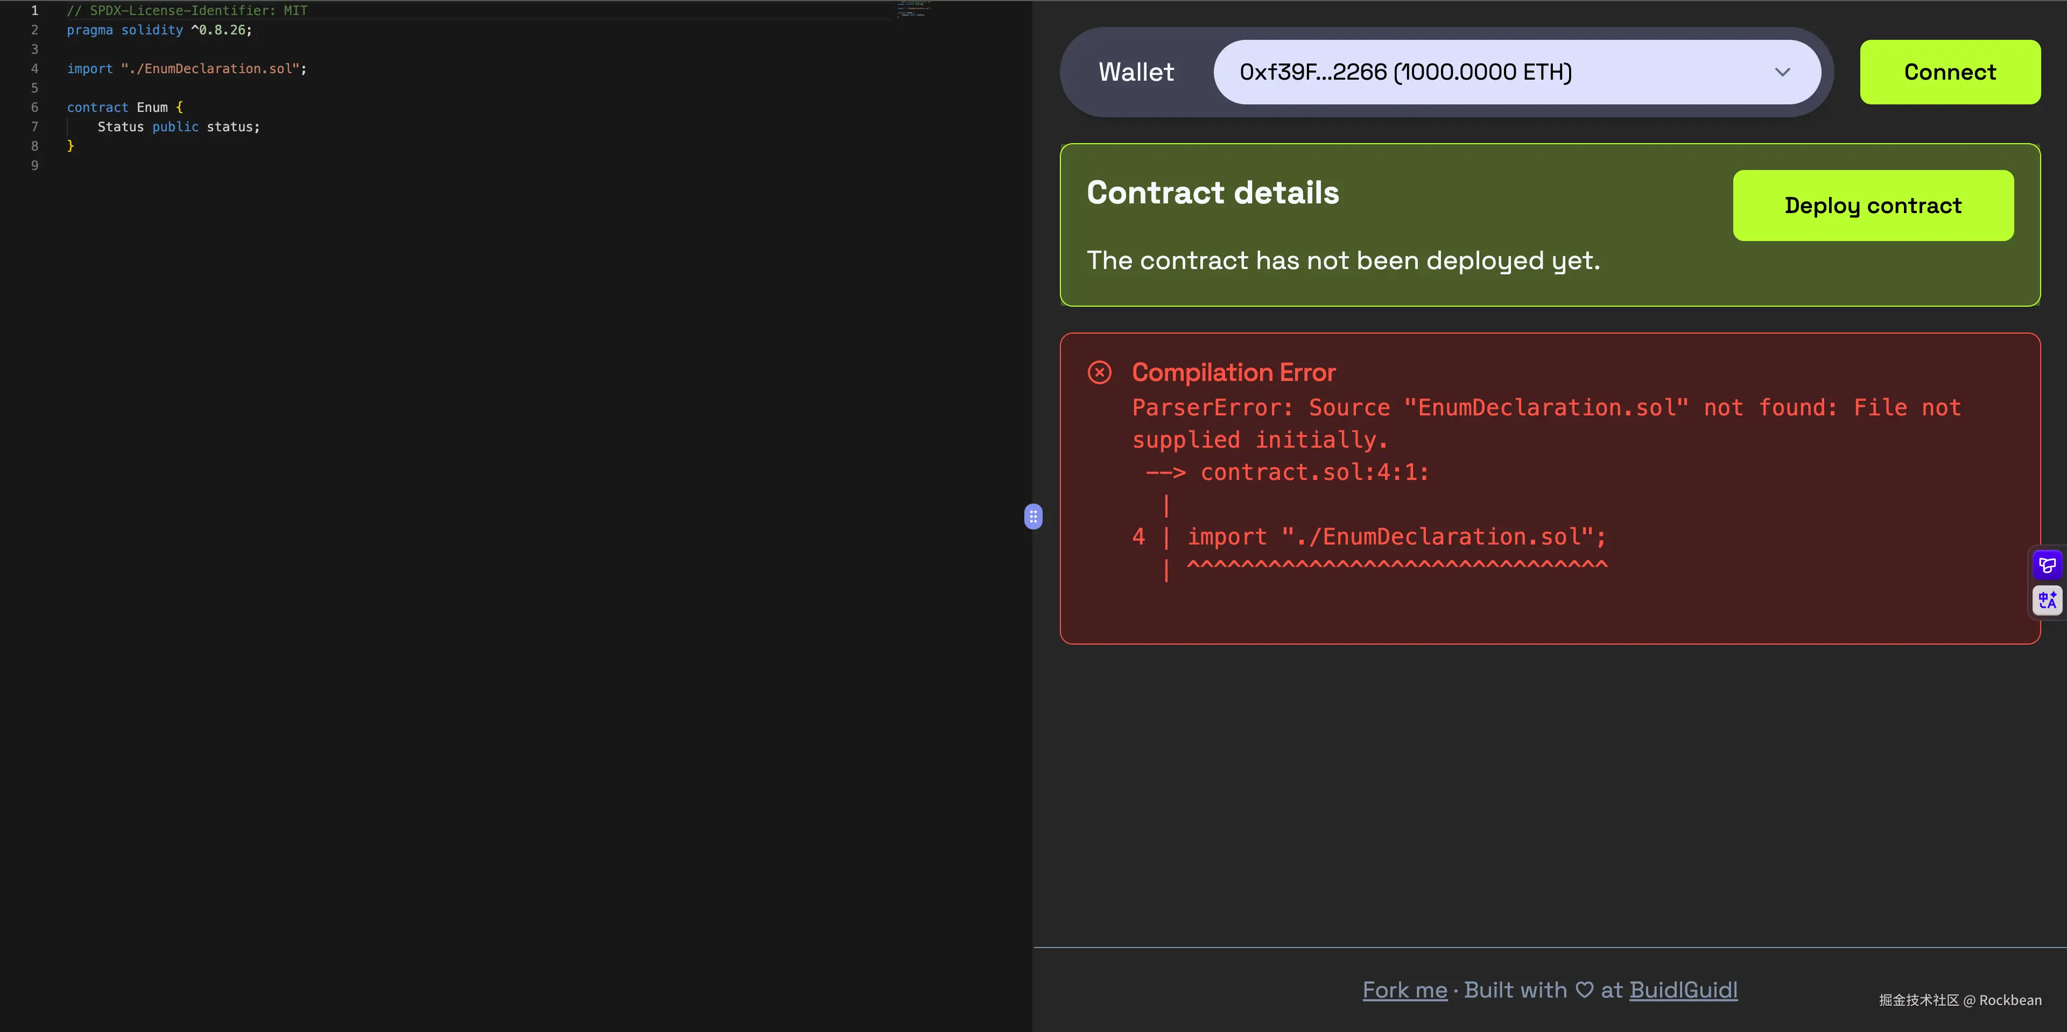2067x1032 pixels.
Task: Click line number 7 in the gutter
Action: tap(34, 126)
